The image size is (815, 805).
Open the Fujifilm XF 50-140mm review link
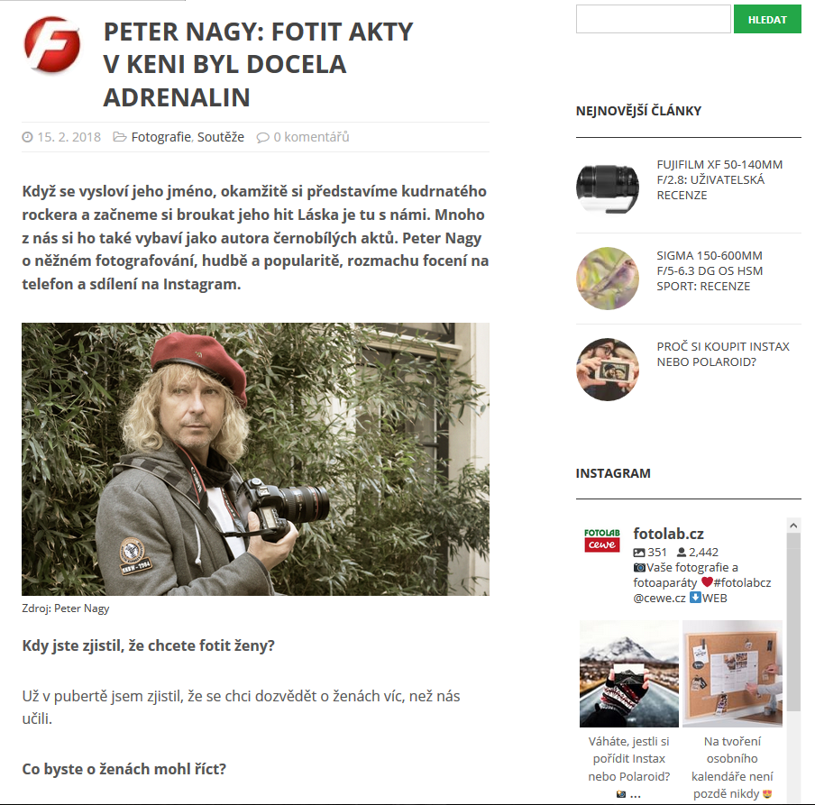[719, 179]
